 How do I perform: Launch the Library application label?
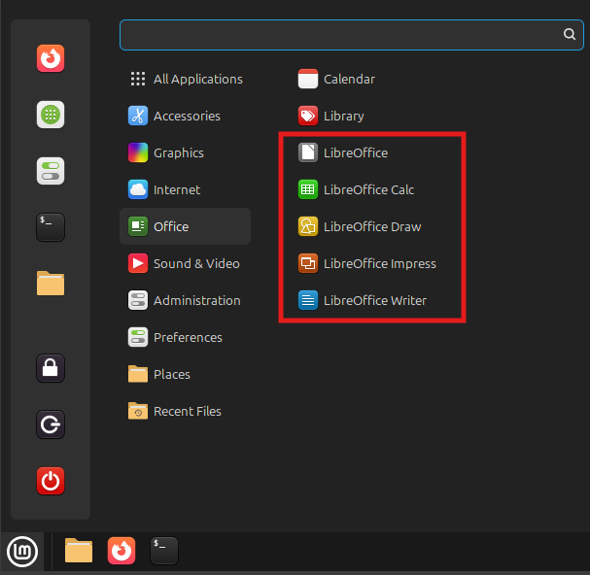click(x=343, y=117)
